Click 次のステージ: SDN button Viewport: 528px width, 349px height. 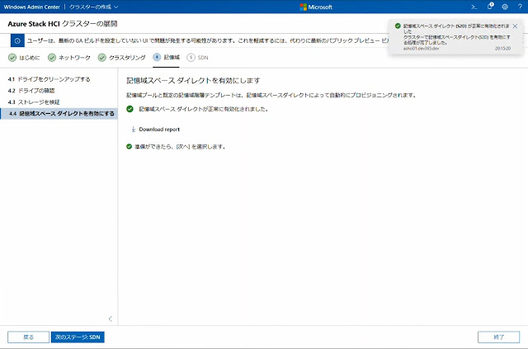(x=78, y=337)
